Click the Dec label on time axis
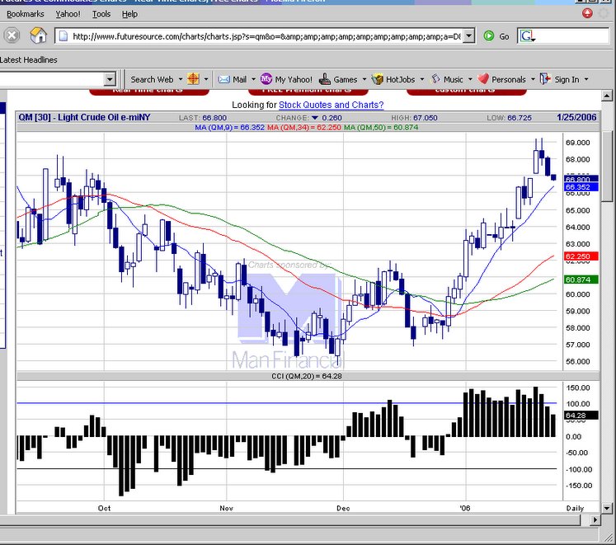Screen dimensions: 616x545 (343, 508)
